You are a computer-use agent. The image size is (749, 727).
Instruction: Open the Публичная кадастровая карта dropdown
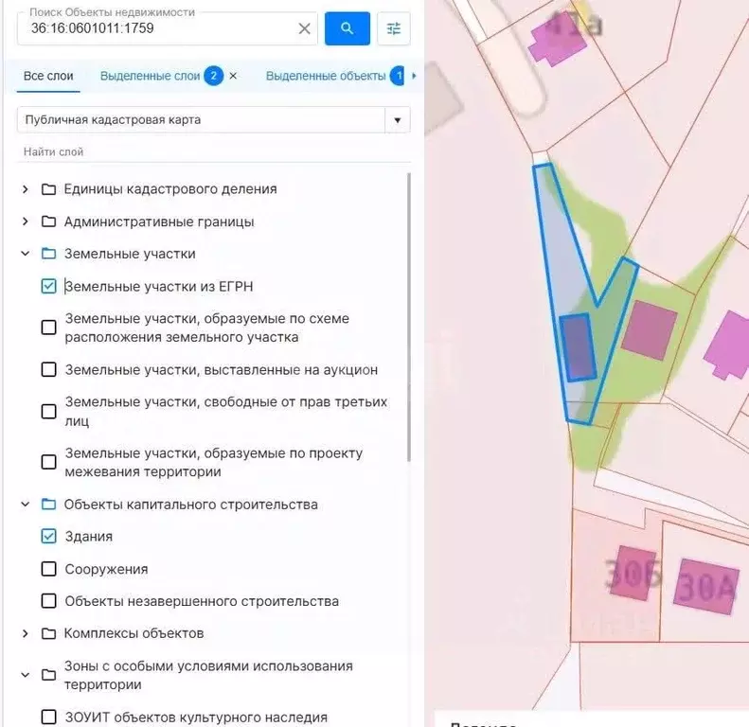213,120
